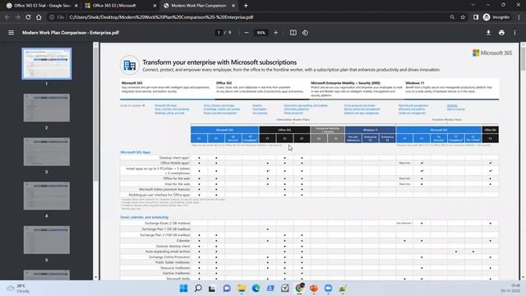Click 'Exchange Plan 2 (100 GB mailbox)' row label
This screenshot has height=296, width=526.
click(x=165, y=235)
